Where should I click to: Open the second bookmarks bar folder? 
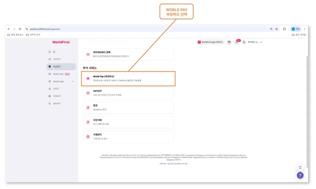(33, 35)
